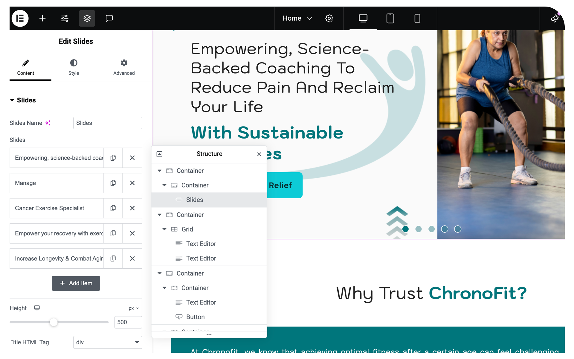Go to the second slide pagination dot
The image size is (574, 359).
pyautogui.click(x=419, y=229)
